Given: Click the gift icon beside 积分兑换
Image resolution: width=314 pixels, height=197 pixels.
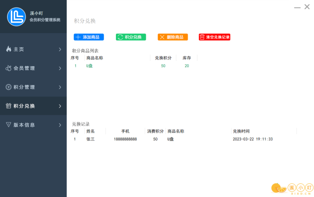Looking at the screenshot, I should [x=8, y=106].
